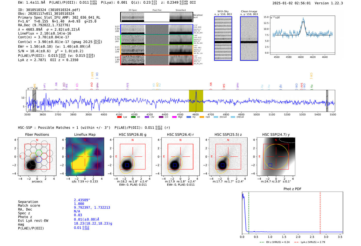Click the hatched gray region near 5460Å
This screenshot has width=361, height=246.
[x=327, y=101]
